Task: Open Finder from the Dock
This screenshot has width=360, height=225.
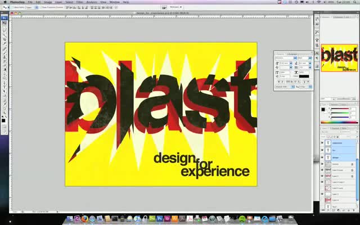Action: click(70, 219)
